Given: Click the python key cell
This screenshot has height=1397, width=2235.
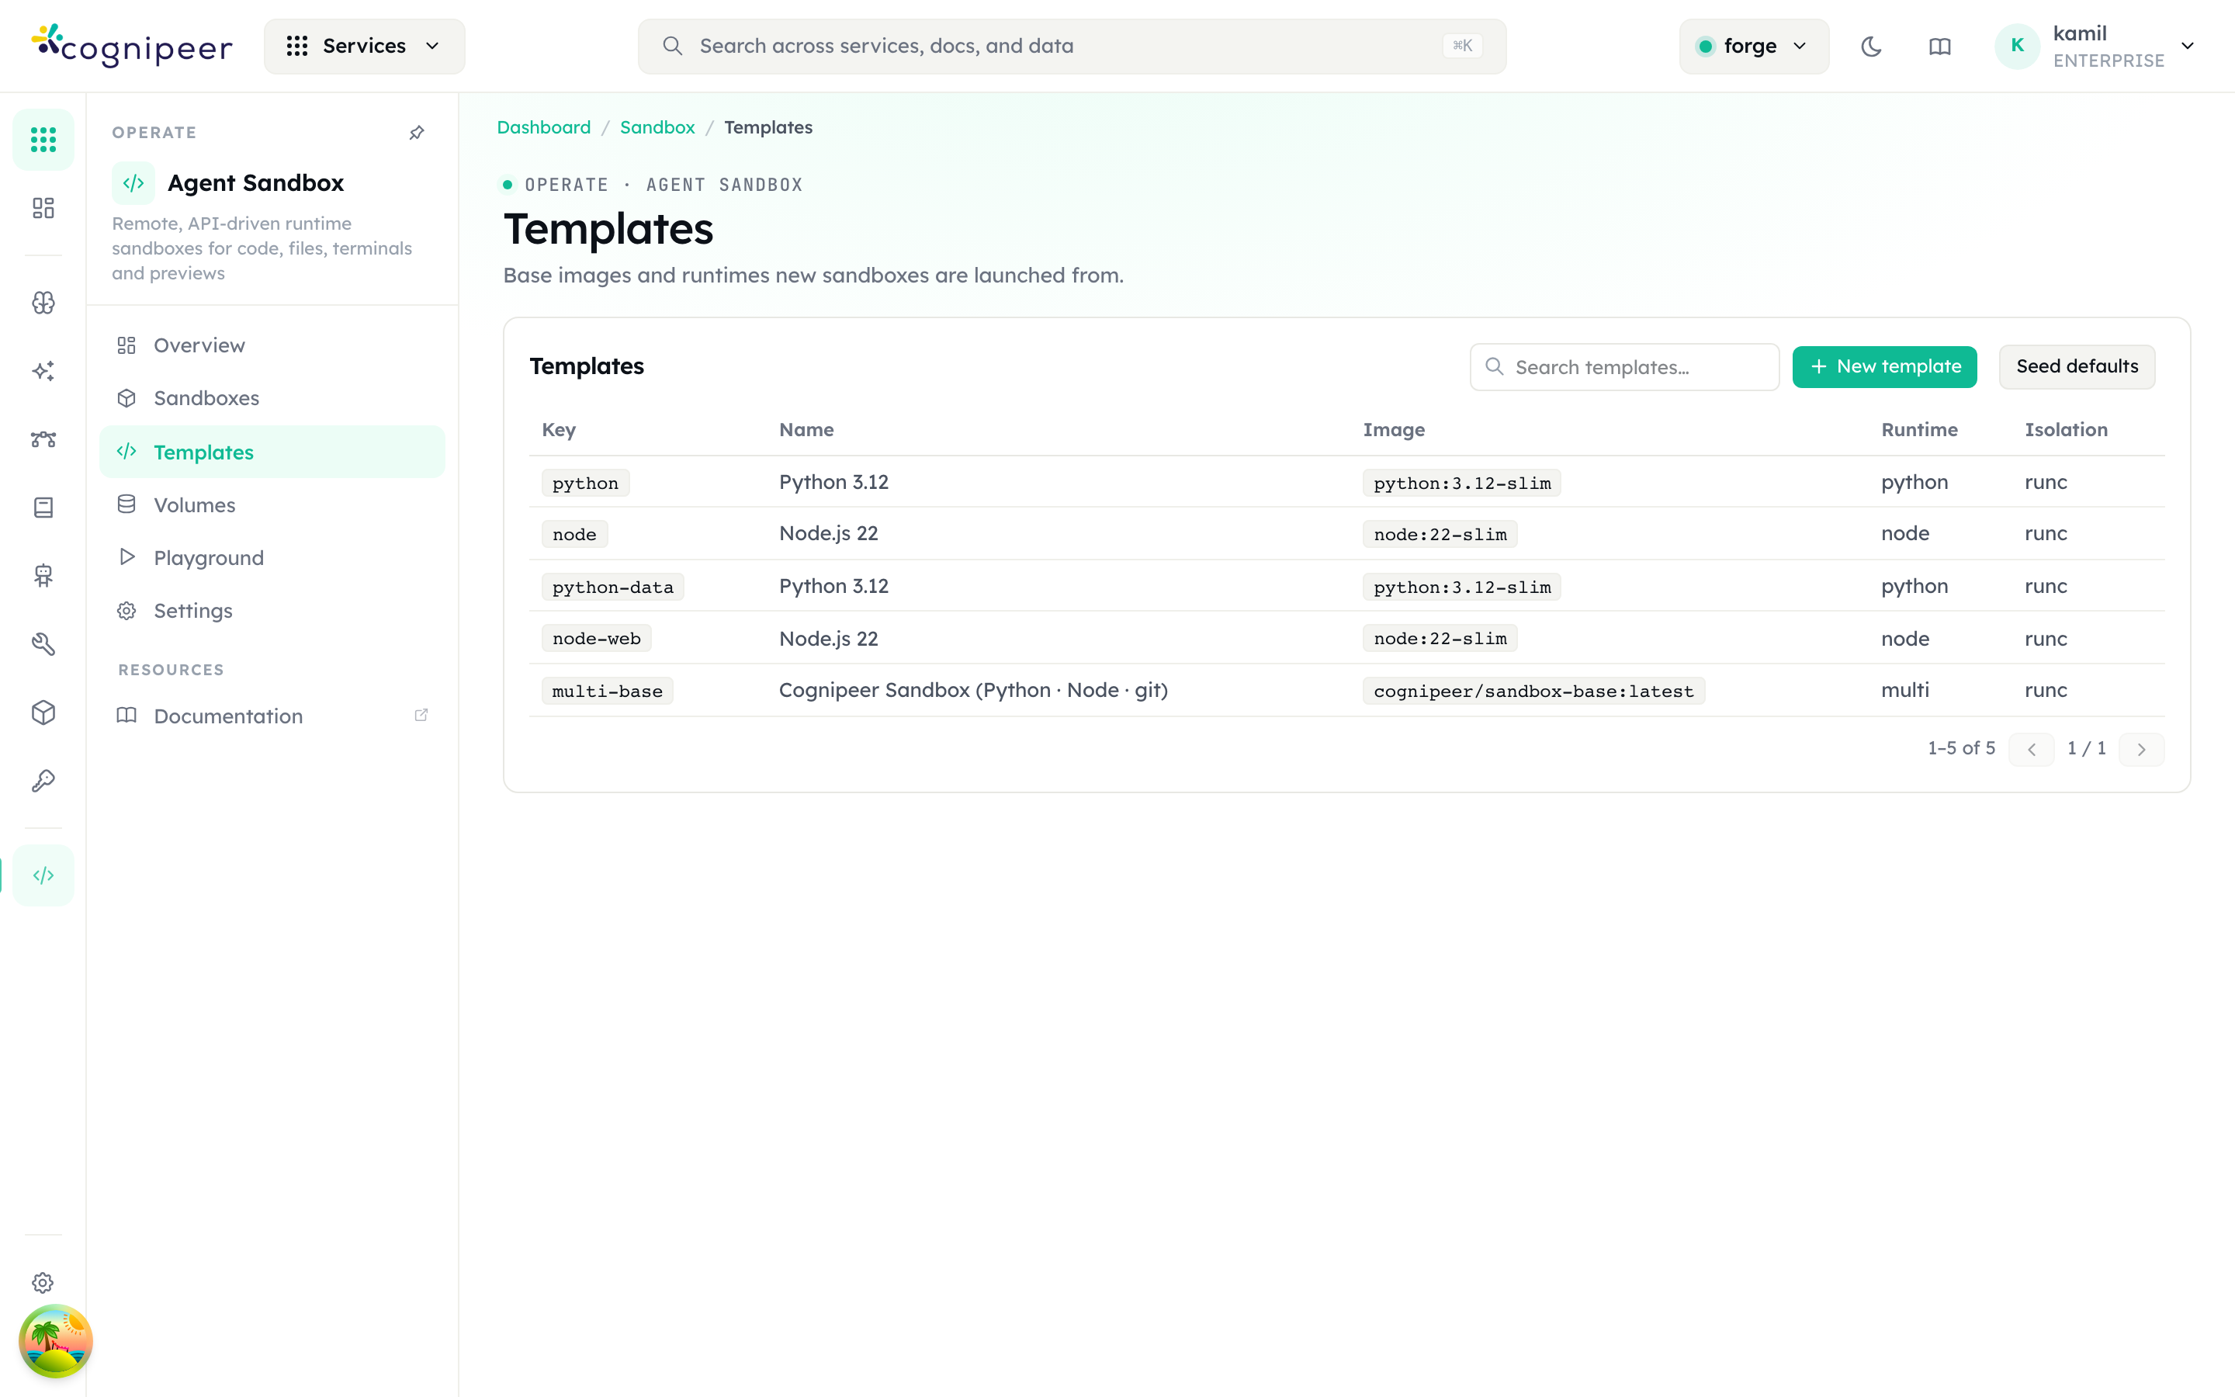Looking at the screenshot, I should point(586,484).
